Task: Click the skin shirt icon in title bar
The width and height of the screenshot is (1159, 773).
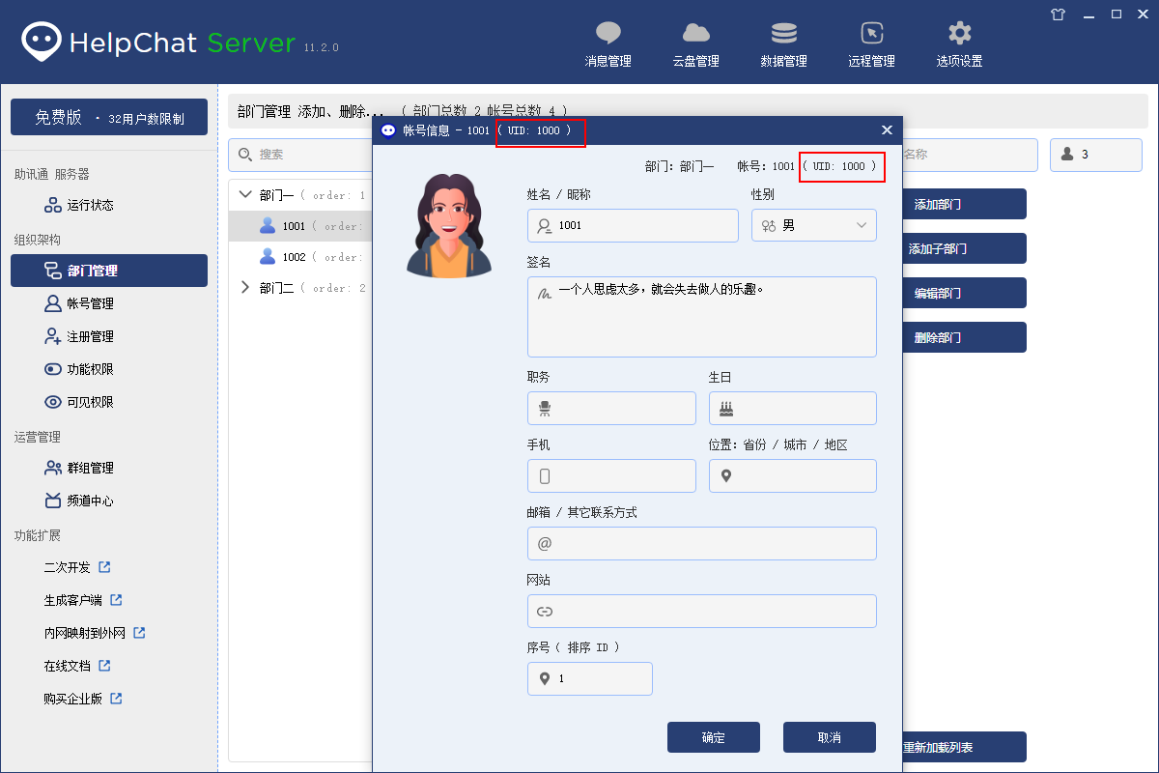Action: click(x=1059, y=14)
